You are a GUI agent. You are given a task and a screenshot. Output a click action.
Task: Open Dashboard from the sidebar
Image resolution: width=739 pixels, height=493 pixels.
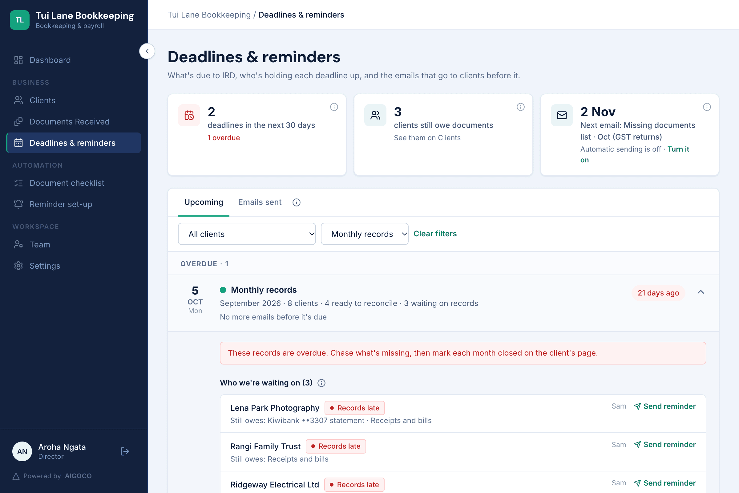click(x=74, y=60)
